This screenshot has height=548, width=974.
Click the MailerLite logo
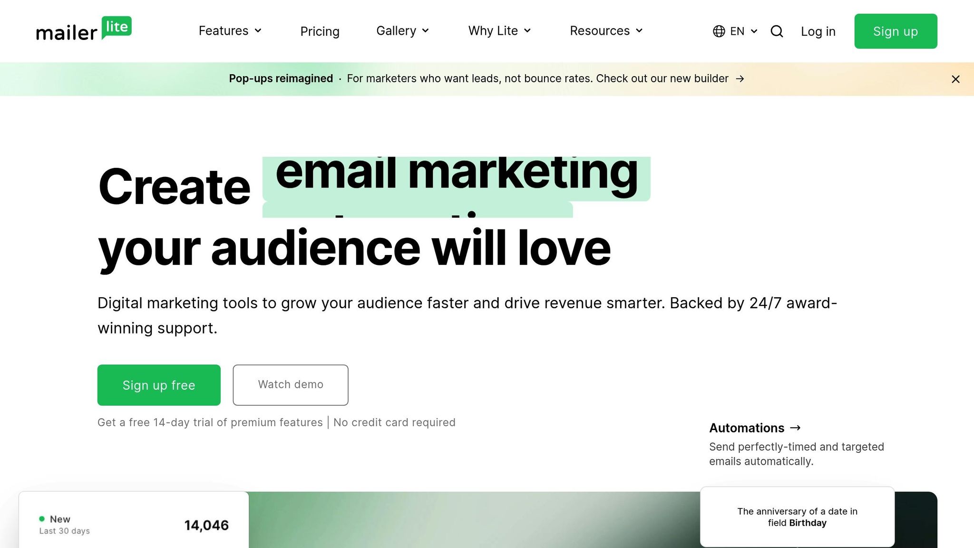click(84, 29)
